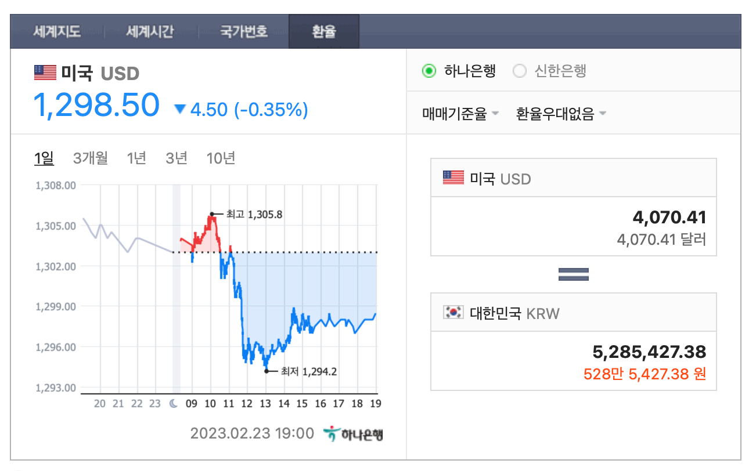
Task: Select the 환율 tab
Action: pyautogui.click(x=323, y=32)
